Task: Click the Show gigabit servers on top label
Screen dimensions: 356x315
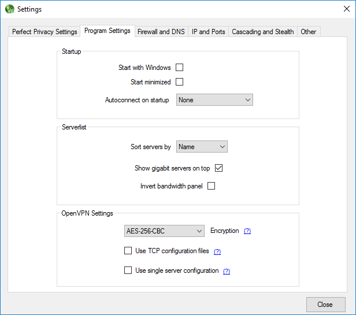Action: (x=172, y=168)
